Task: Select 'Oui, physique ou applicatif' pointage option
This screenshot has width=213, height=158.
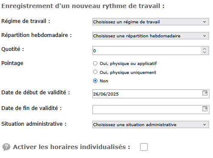Action: point(95,63)
